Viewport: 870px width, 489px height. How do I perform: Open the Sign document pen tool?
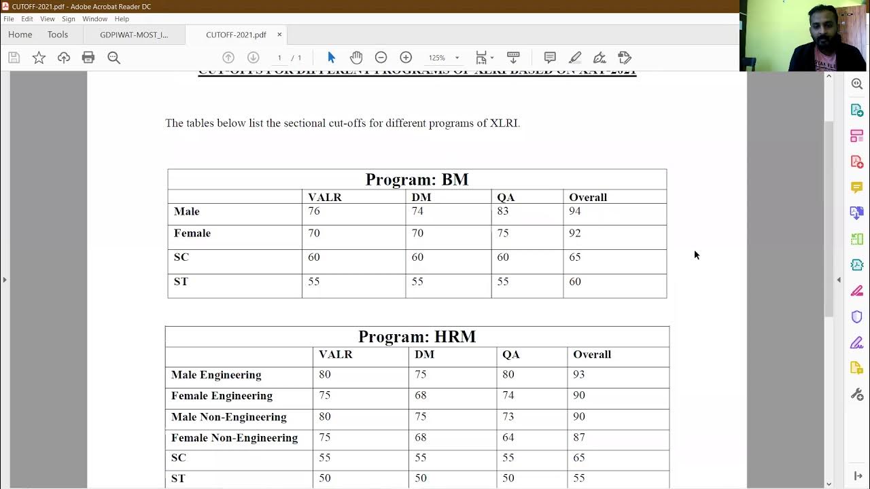(599, 58)
